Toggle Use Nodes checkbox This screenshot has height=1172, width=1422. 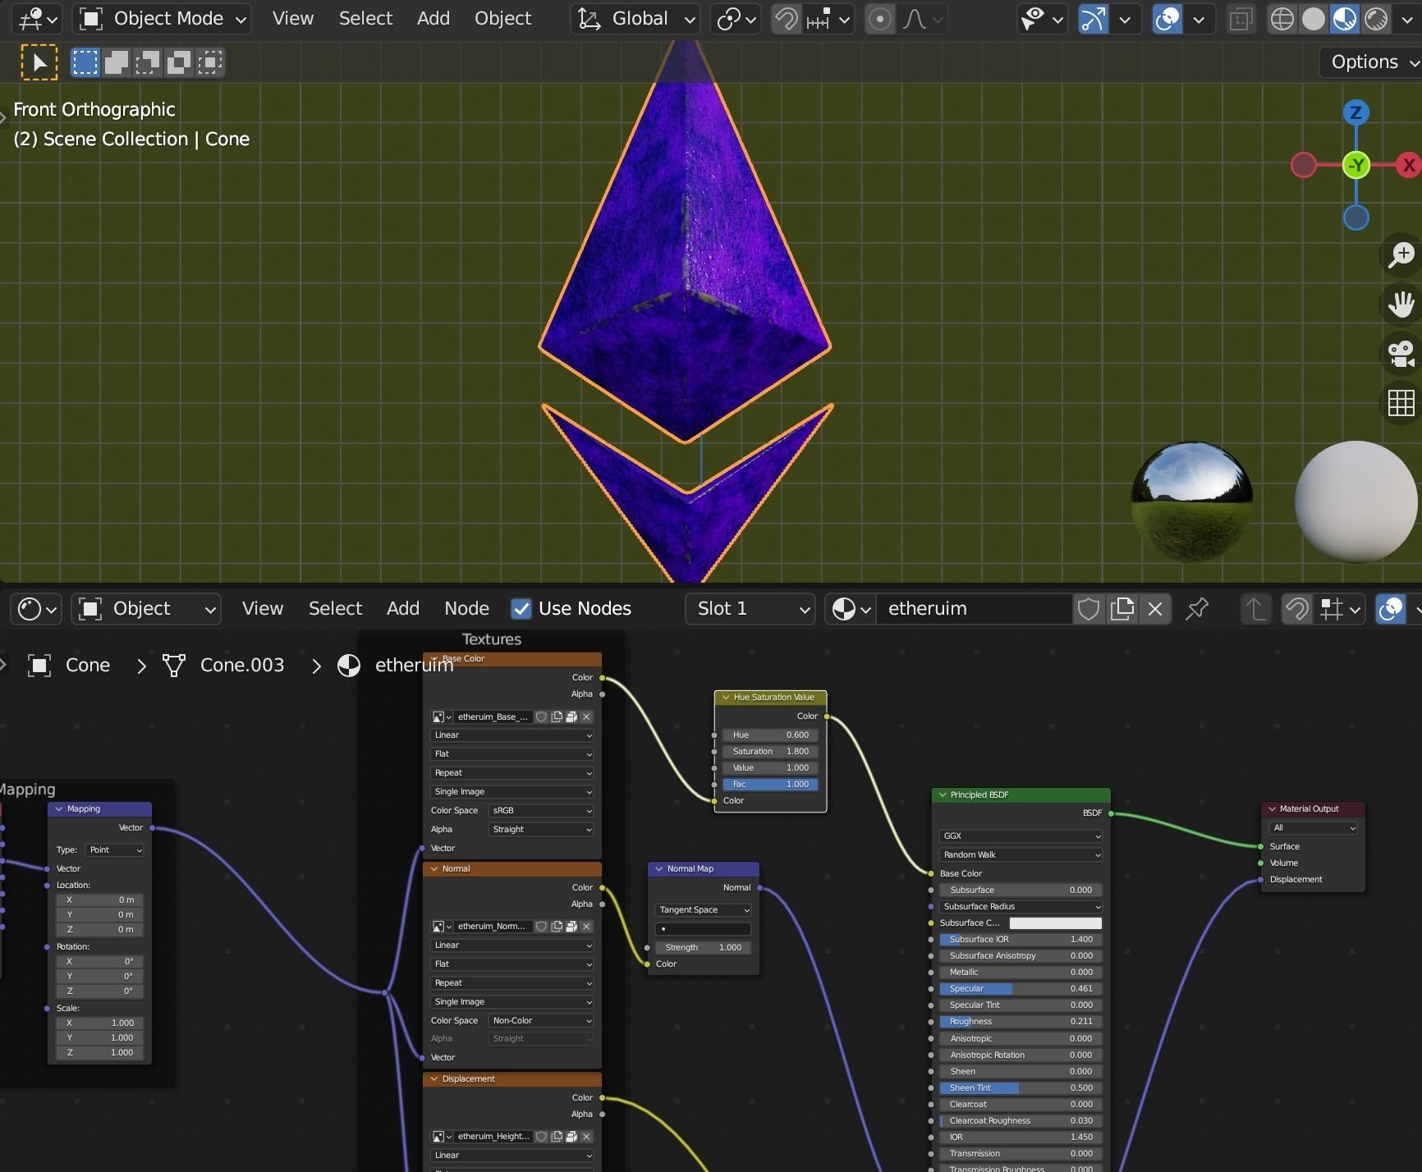click(521, 609)
